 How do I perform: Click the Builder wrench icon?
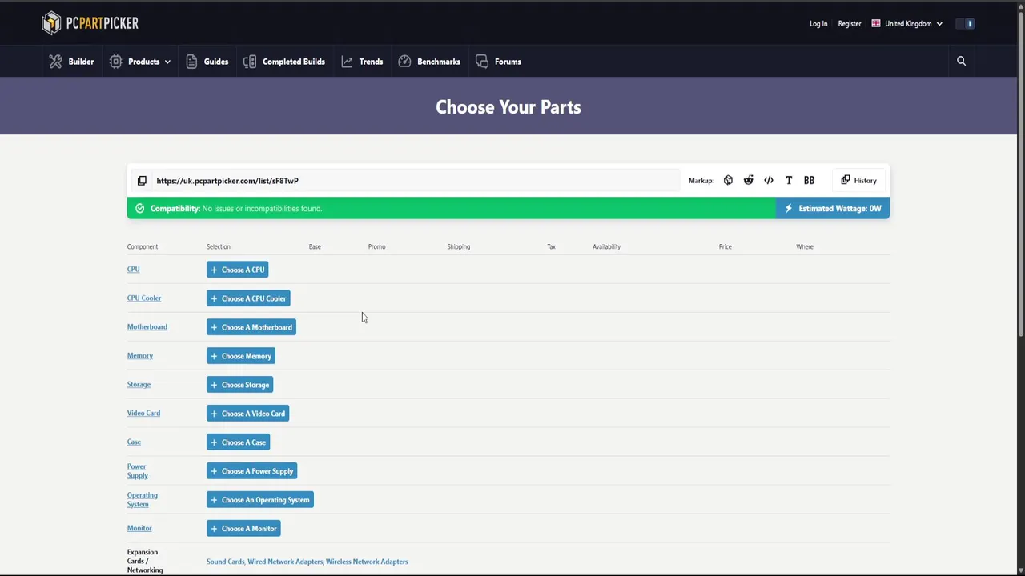point(55,62)
